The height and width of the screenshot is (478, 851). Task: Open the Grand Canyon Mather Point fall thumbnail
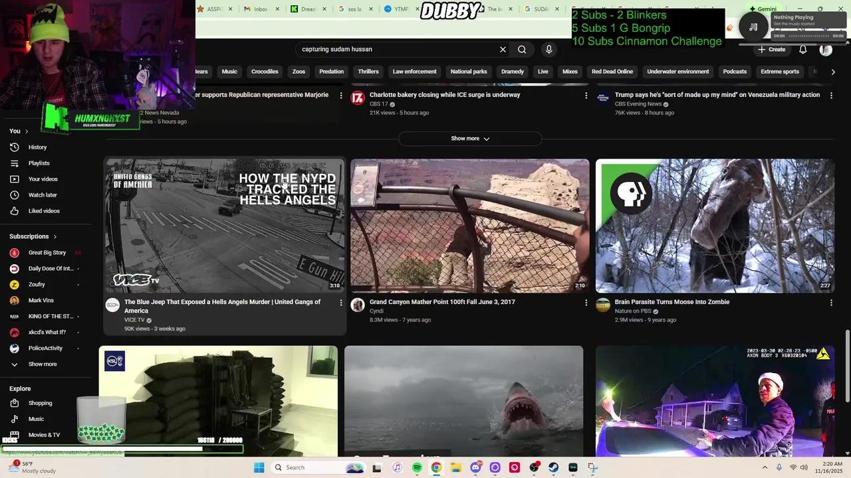coord(470,226)
